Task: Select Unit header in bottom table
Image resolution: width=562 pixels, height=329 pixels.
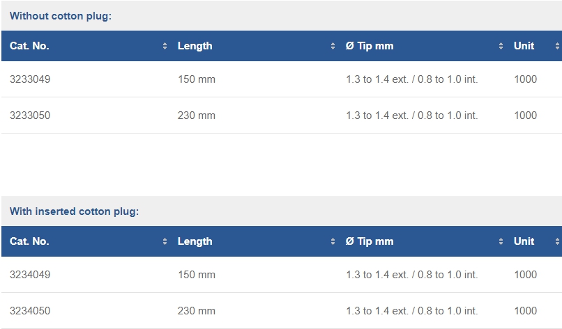Action: pyautogui.click(x=524, y=241)
